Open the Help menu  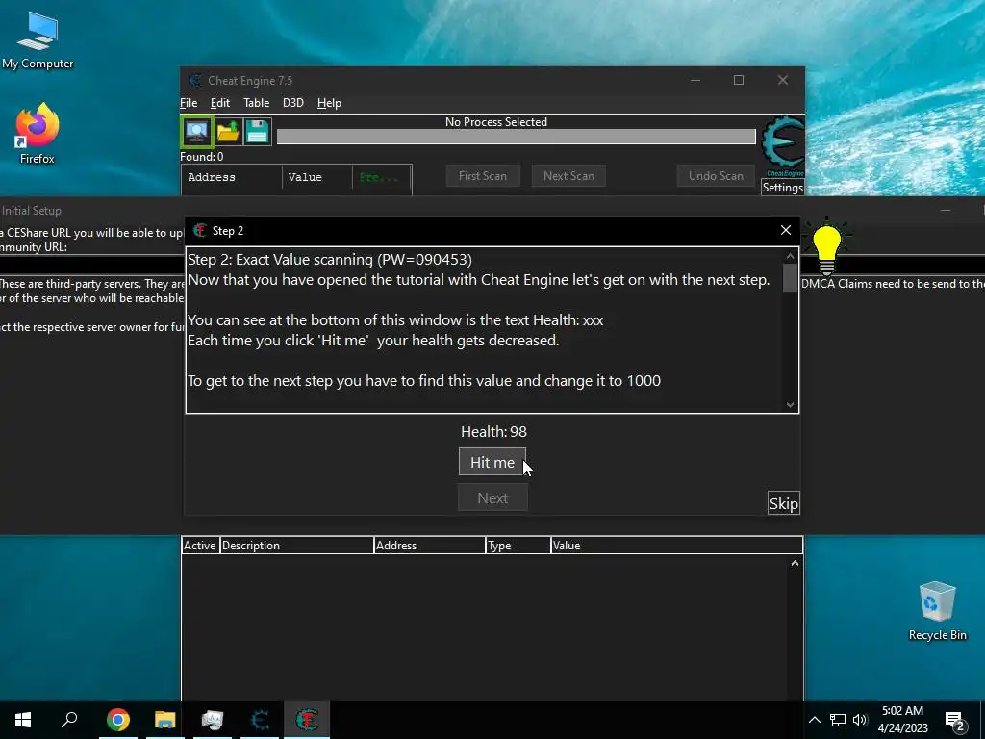329,103
